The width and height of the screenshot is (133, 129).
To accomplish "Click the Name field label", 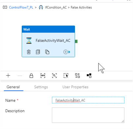I will pyautogui.click(x=10, y=100).
